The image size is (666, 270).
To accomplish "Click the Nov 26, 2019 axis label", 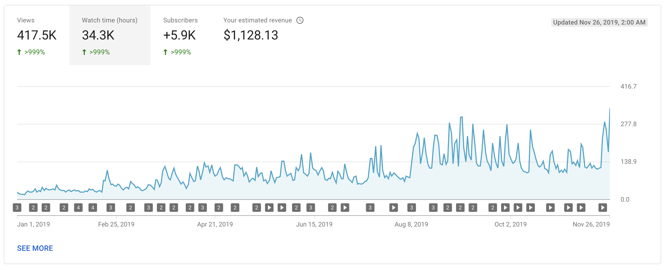I will coord(591,224).
